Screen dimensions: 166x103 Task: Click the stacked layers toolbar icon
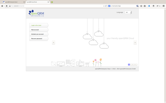coord(153,6)
